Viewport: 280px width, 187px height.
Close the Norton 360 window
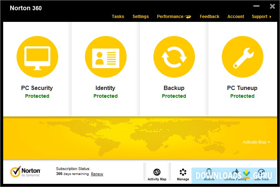[272, 6]
